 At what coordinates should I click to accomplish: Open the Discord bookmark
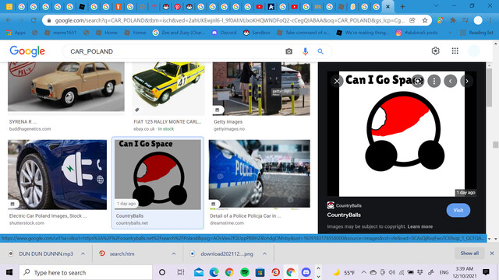click(224, 33)
